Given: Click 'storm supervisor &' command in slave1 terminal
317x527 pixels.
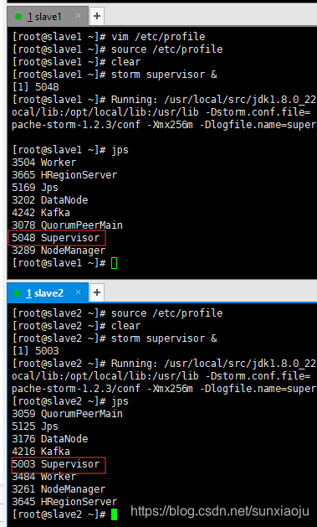Looking at the screenshot, I should click(x=164, y=75).
